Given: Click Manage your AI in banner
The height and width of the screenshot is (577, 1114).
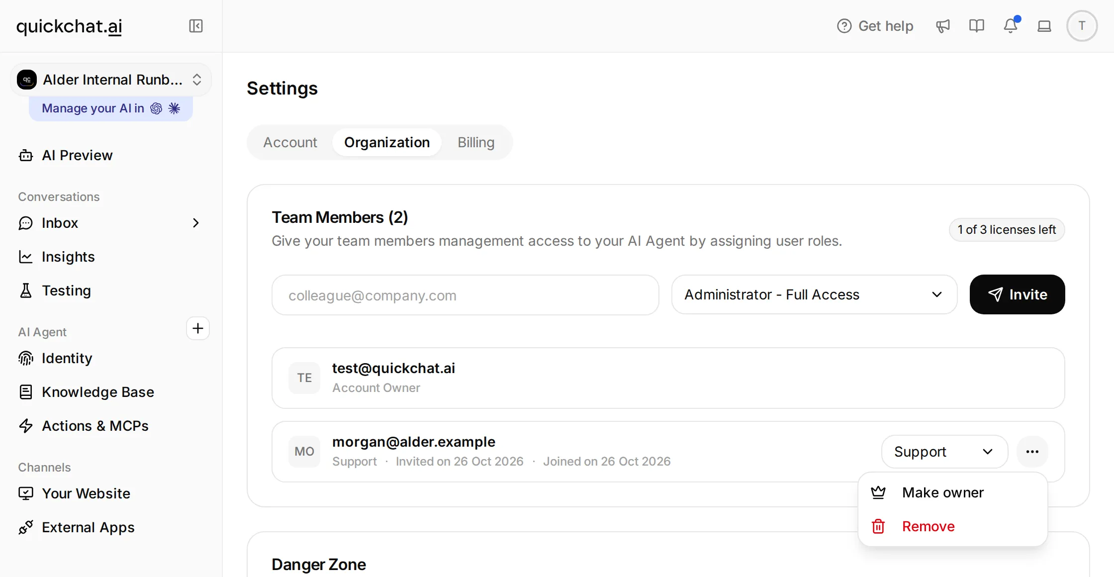Looking at the screenshot, I should 111,108.
